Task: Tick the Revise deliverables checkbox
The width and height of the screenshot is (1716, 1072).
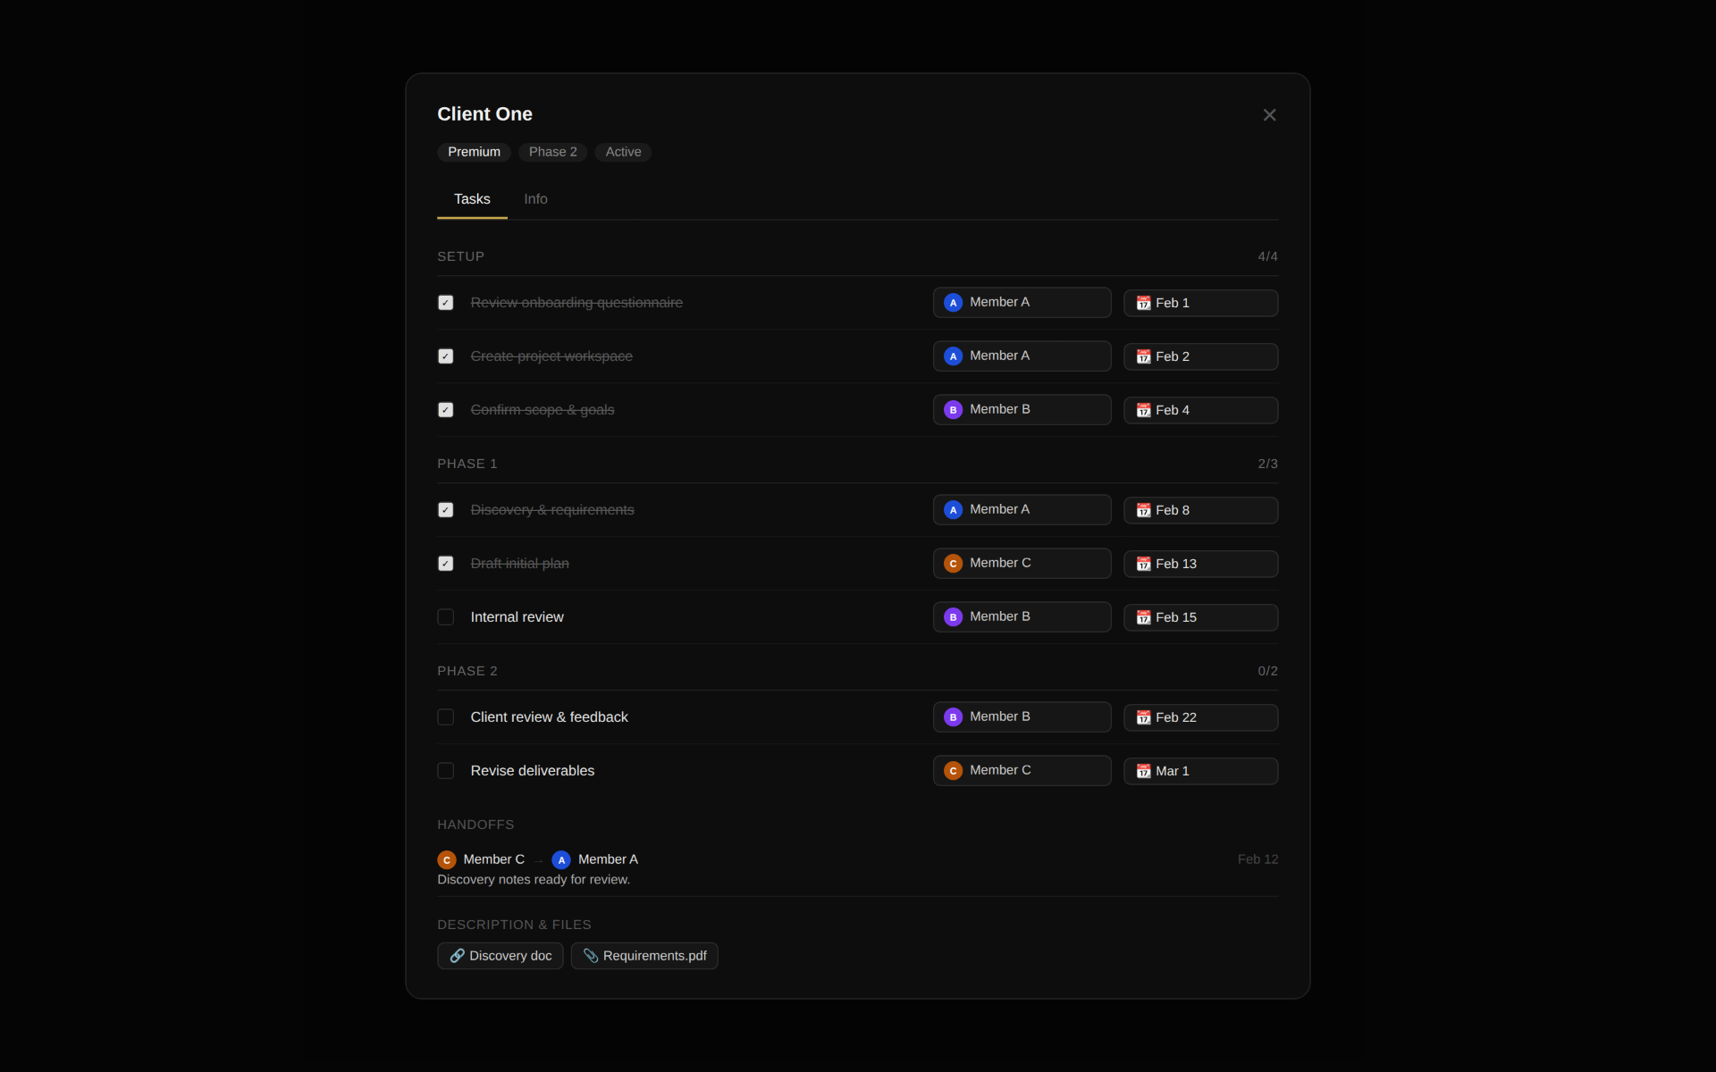Action: click(446, 771)
